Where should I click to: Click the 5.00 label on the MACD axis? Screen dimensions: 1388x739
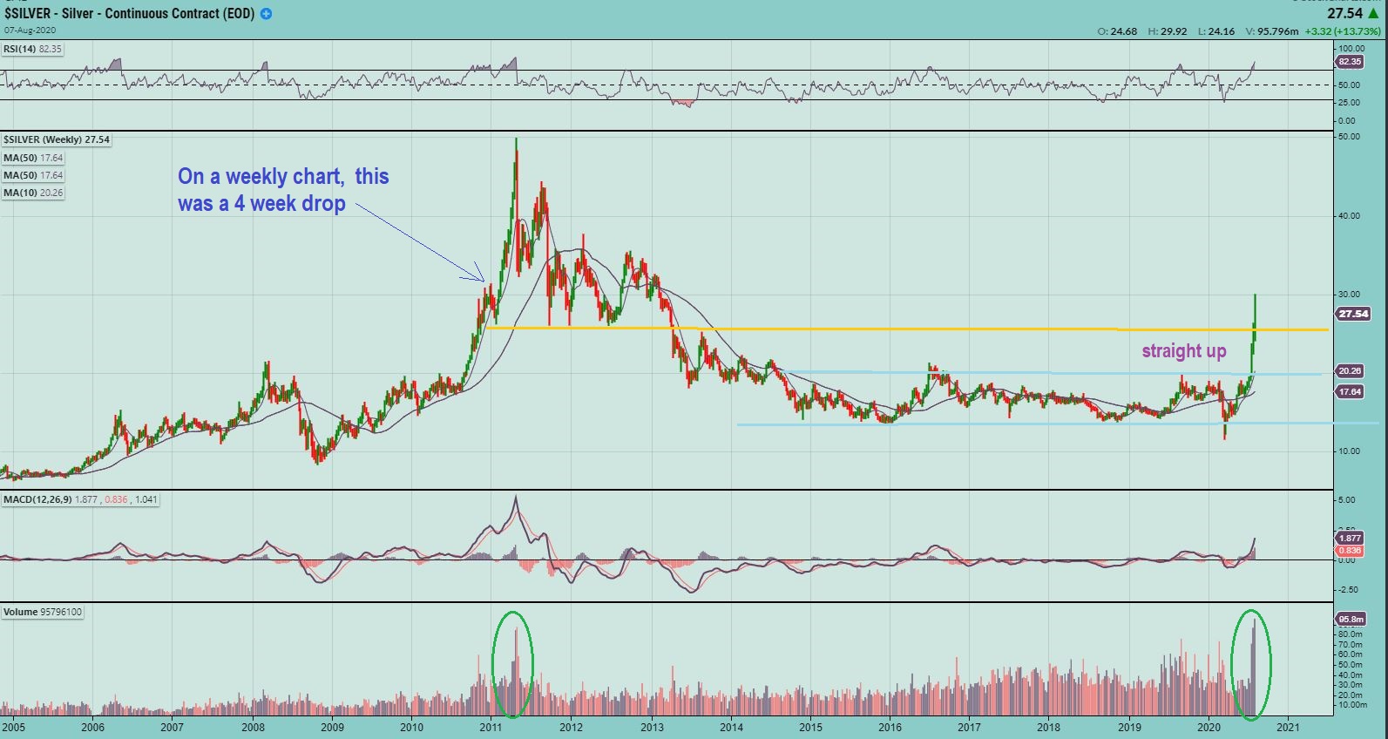coord(1347,500)
